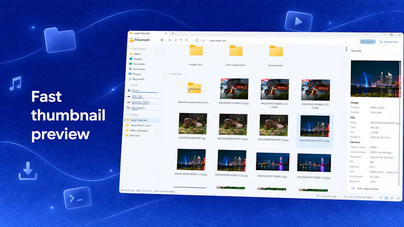
Task: Select the USB Drive (F:)
Action: [142, 108]
